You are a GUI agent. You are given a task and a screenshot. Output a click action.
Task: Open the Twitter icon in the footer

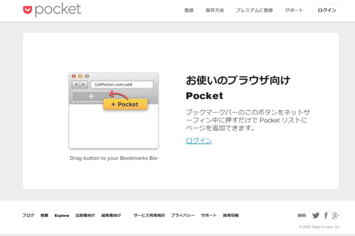click(316, 215)
